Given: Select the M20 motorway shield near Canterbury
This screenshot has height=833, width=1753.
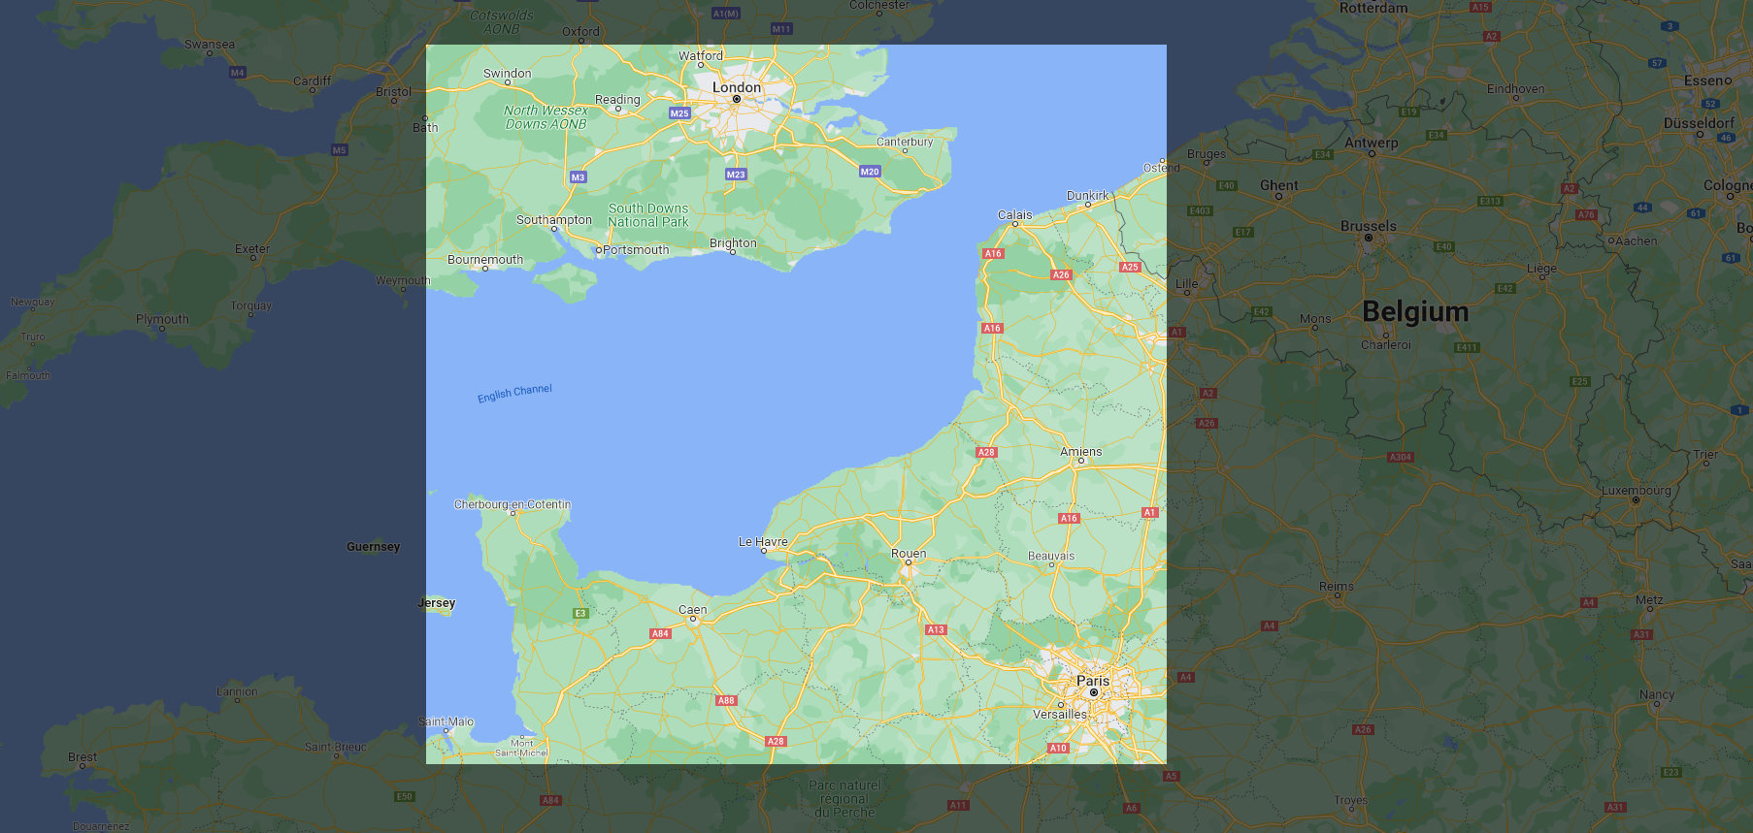Looking at the screenshot, I should [x=870, y=172].
